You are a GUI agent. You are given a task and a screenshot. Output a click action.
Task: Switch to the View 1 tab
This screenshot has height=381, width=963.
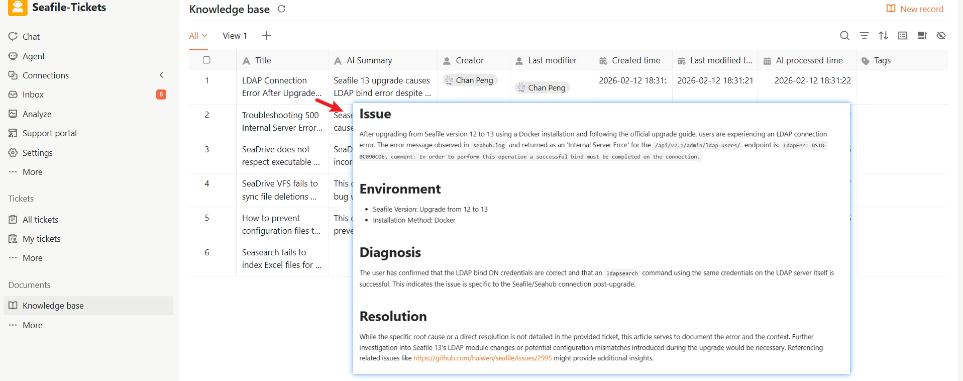(x=235, y=36)
